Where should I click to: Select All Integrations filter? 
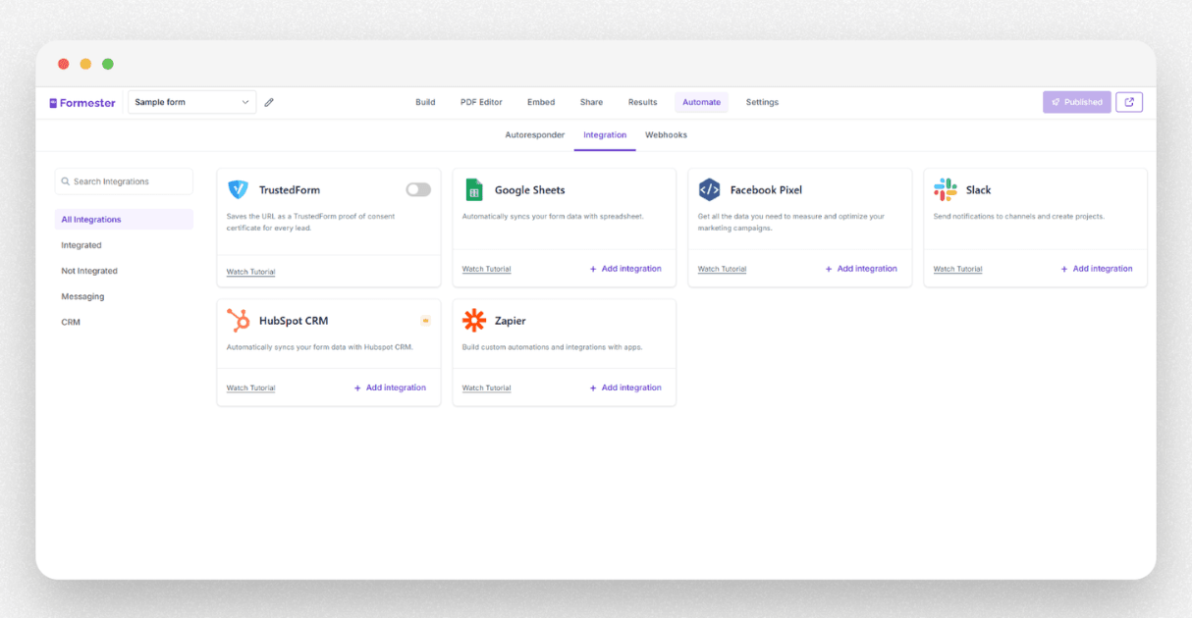124,220
